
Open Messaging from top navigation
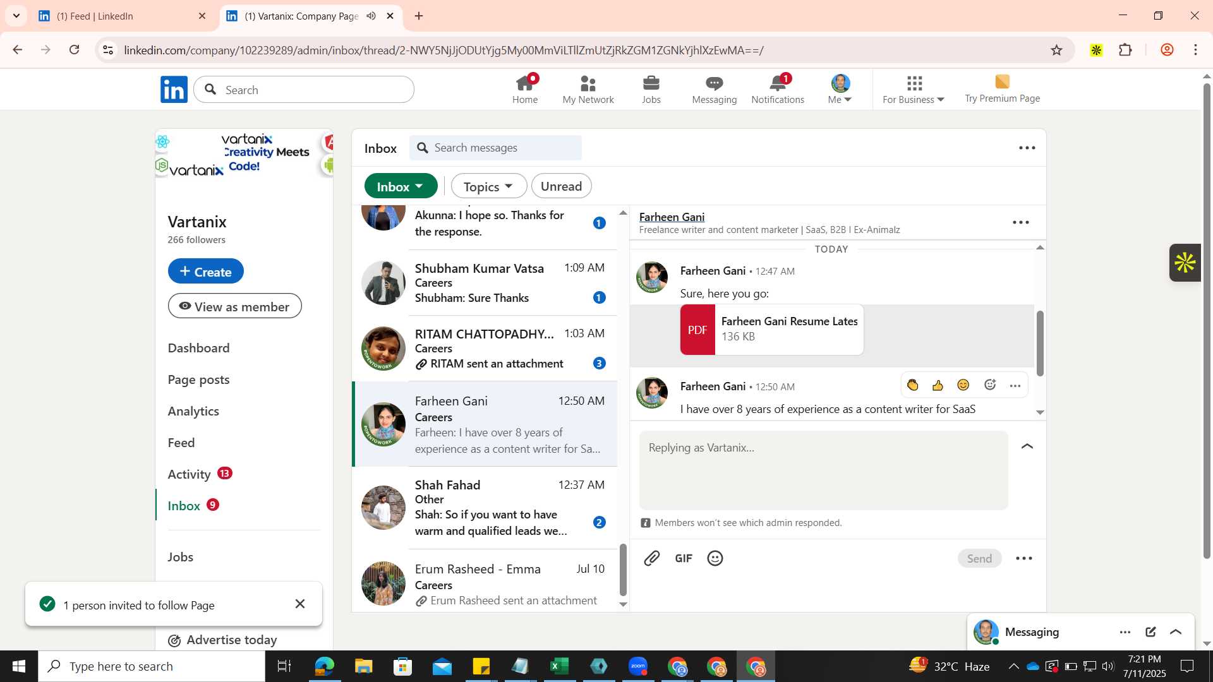point(715,90)
